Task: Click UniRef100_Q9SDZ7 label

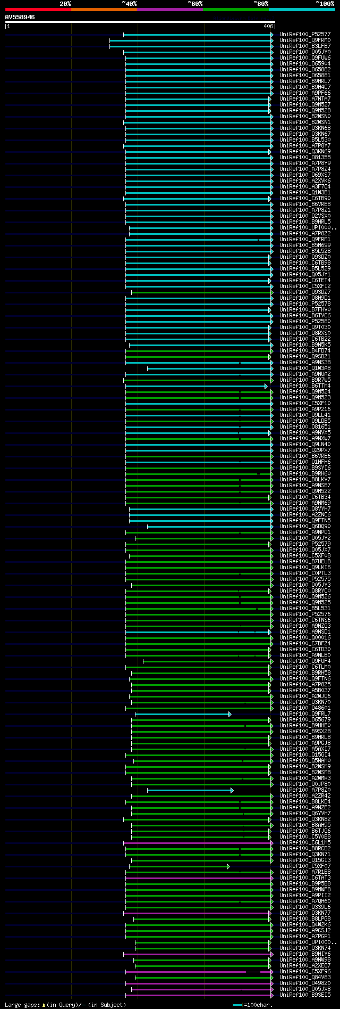Action: click(x=305, y=292)
